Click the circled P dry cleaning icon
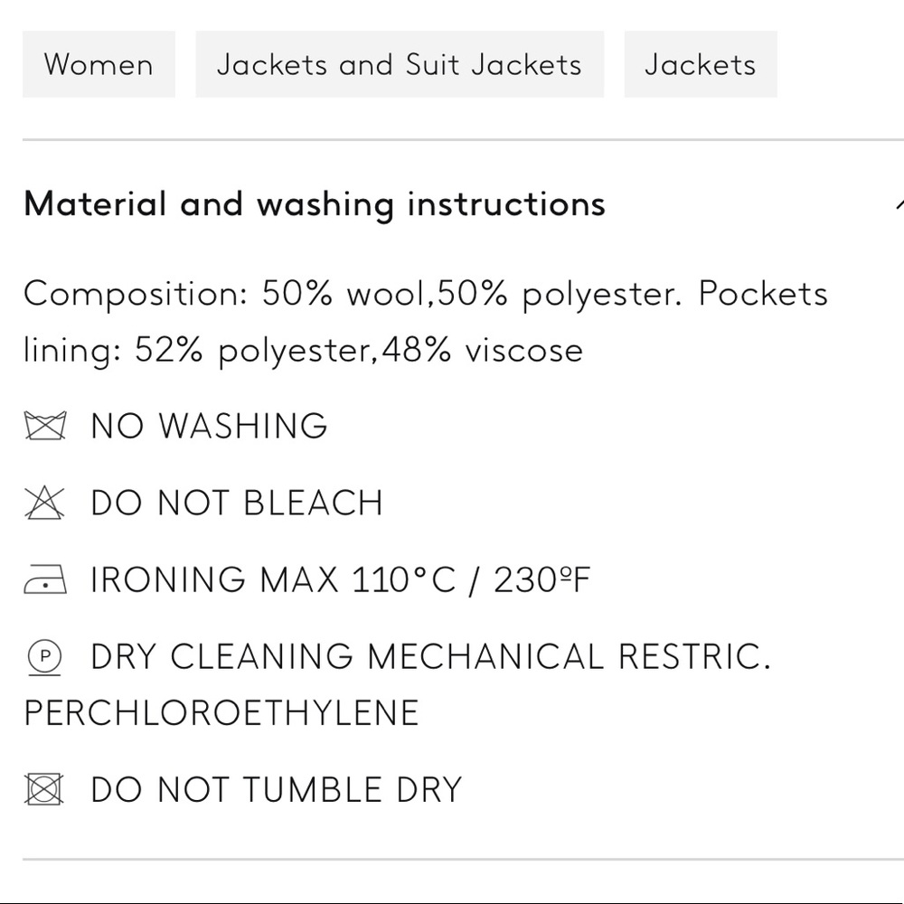Image resolution: width=904 pixels, height=904 pixels. pos(43,656)
